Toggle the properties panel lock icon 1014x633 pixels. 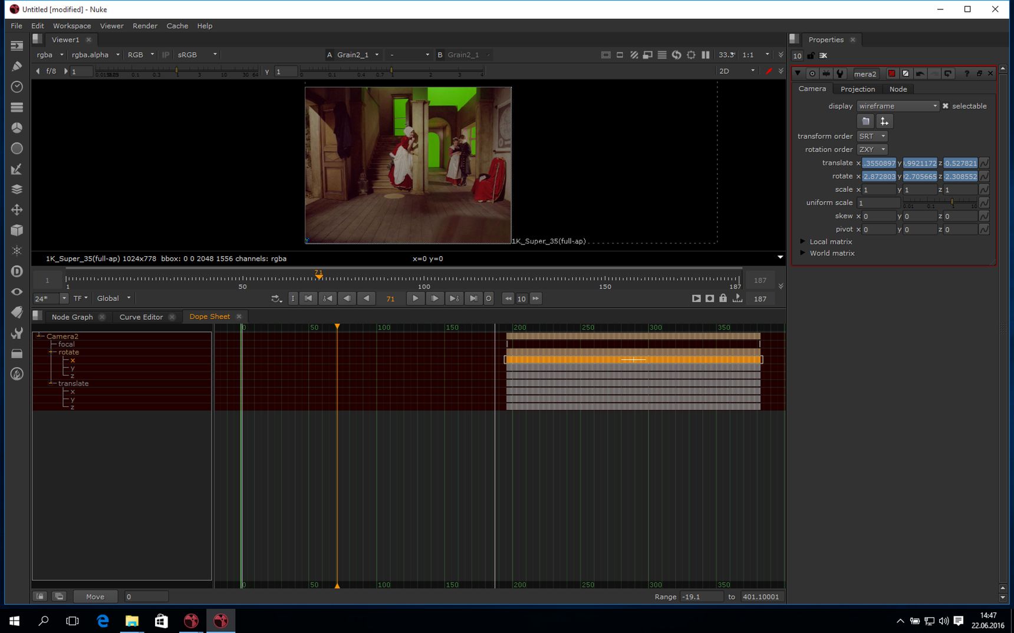tap(811, 55)
